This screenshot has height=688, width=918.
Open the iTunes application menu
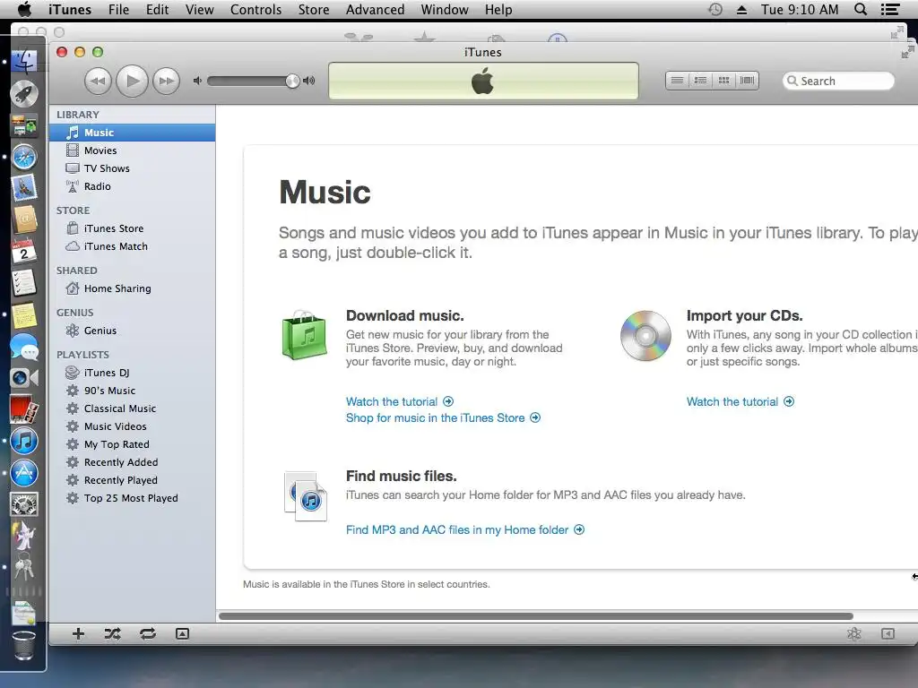click(x=70, y=9)
